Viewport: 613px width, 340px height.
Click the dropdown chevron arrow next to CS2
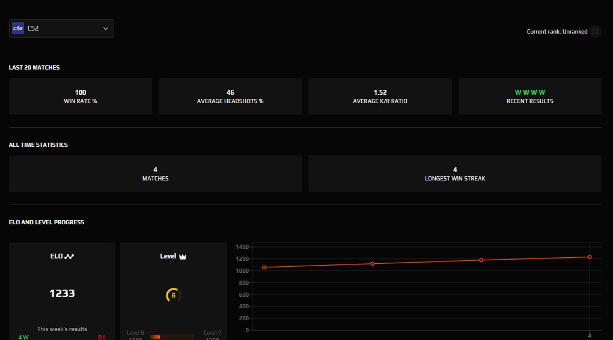pyautogui.click(x=106, y=28)
